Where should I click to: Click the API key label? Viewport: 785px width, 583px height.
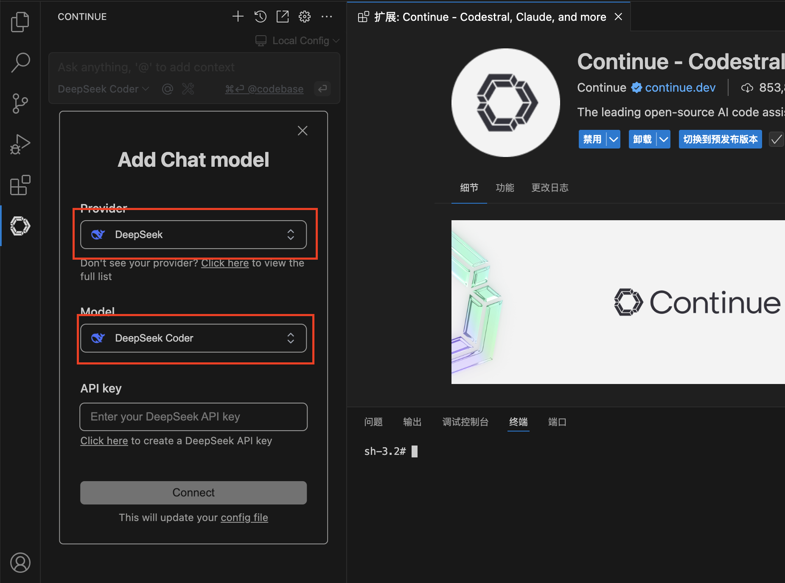pyautogui.click(x=101, y=388)
